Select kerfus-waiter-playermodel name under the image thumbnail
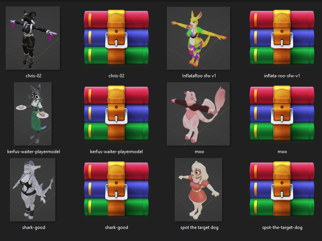The width and height of the screenshot is (322, 241). click(x=34, y=152)
